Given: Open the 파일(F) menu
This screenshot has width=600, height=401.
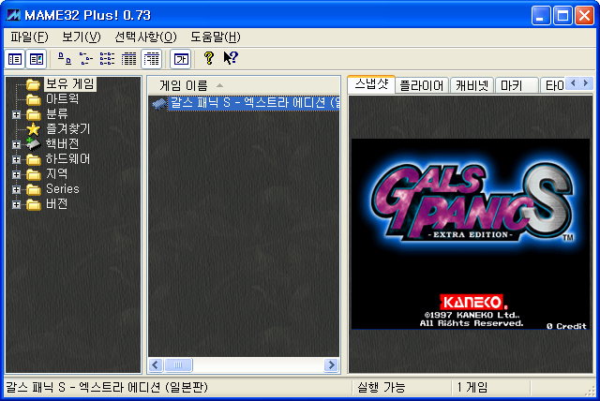Looking at the screenshot, I should [x=29, y=37].
